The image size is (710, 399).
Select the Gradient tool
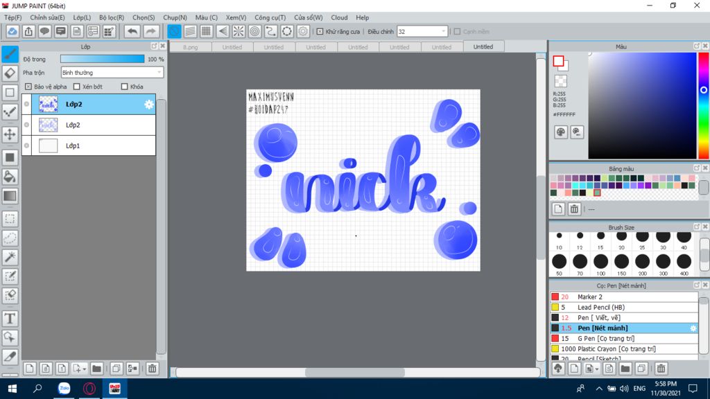pos(10,196)
